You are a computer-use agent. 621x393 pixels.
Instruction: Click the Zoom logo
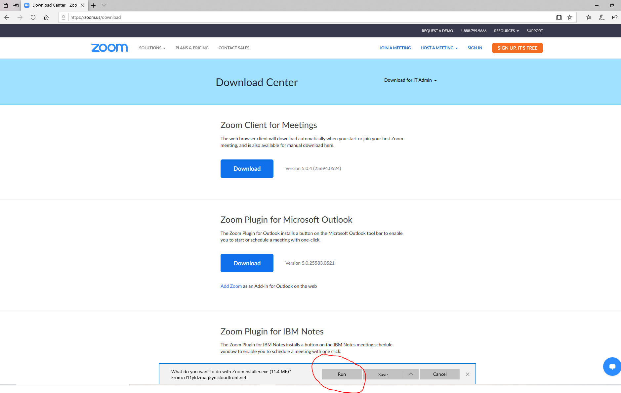pos(109,48)
